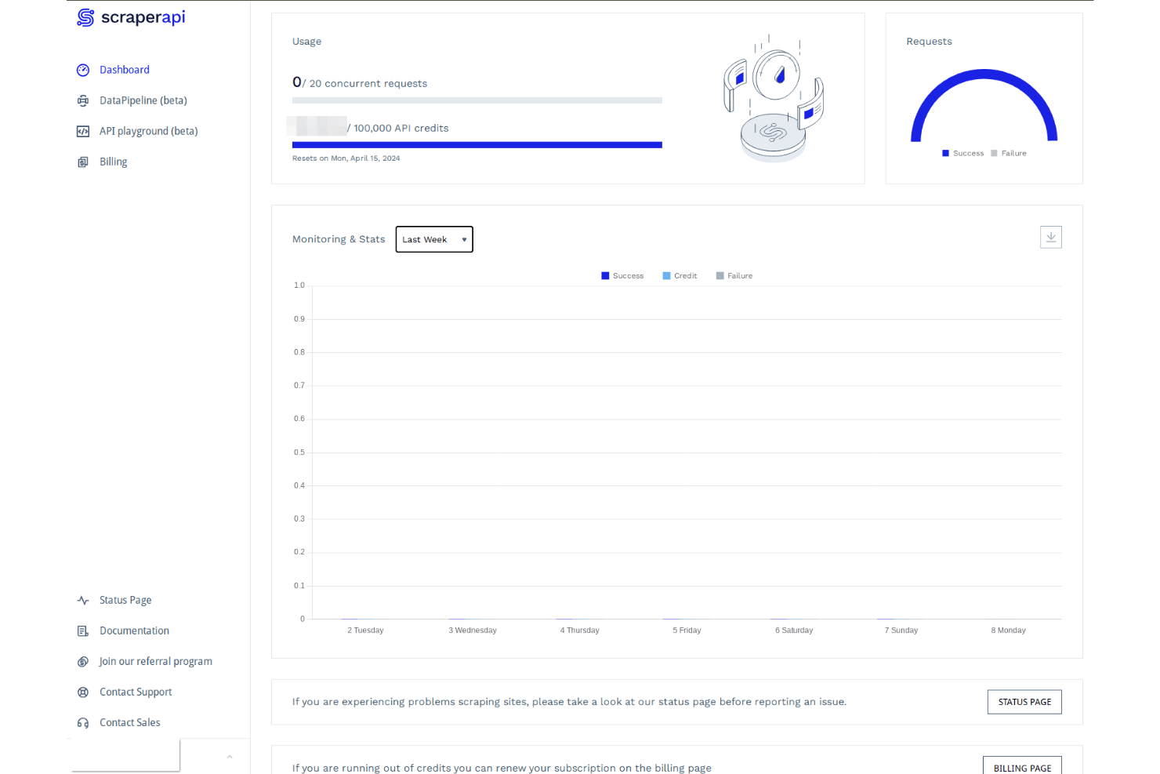This screenshot has width=1160, height=774.
Task: Click the API playground code icon
Action: coord(83,131)
